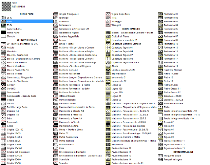Select the Impermeabile symbol fill icon
Viewport: 210px width, 165px height.
[108, 74]
